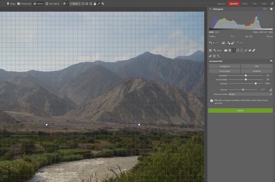Click the undo arrow icon
Image resolution: width=275 pixels, height=182 pixels.
tap(210, 43)
